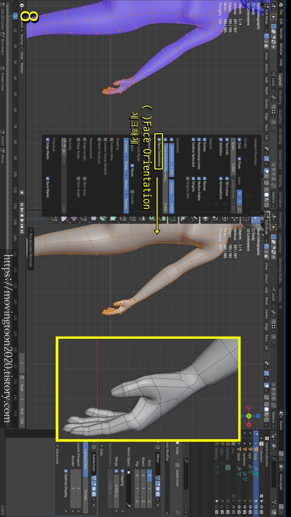The height and width of the screenshot is (517, 291).
Task: Switch to the UV Editing workspace tab
Action: 280,137
